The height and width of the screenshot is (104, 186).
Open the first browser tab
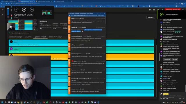tap(9, 1)
